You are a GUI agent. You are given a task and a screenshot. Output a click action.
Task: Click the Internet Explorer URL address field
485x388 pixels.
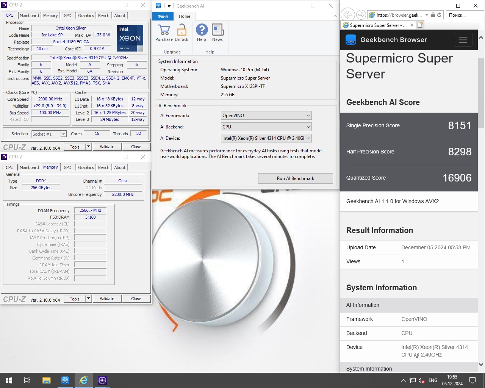[x=399, y=15]
